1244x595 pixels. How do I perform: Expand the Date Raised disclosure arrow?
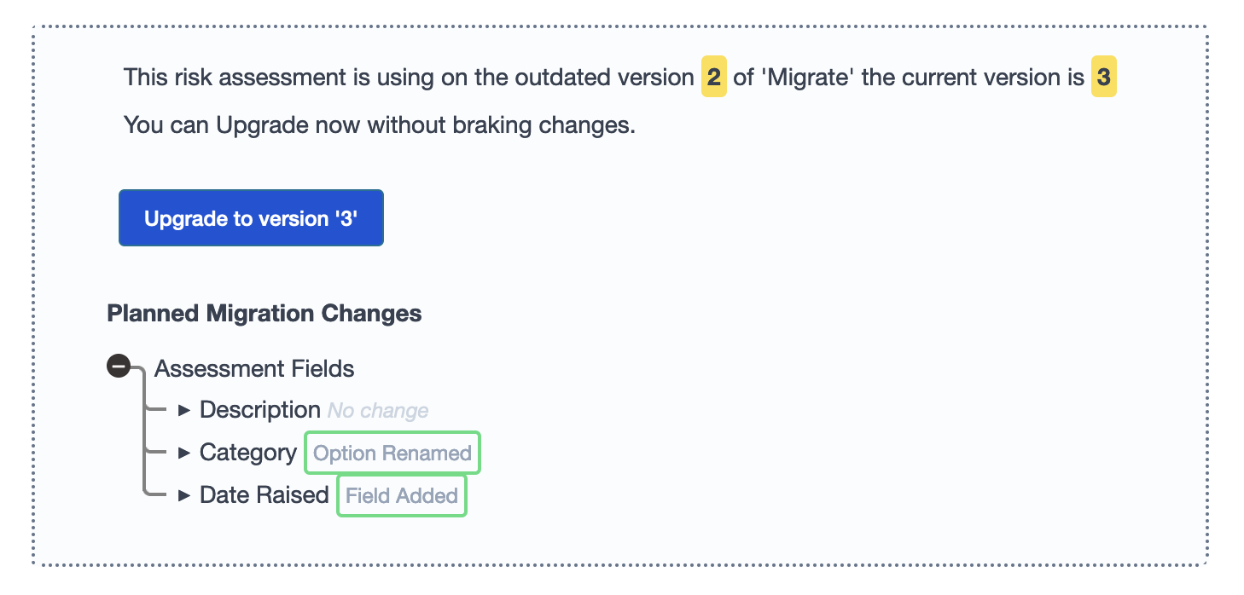(183, 495)
